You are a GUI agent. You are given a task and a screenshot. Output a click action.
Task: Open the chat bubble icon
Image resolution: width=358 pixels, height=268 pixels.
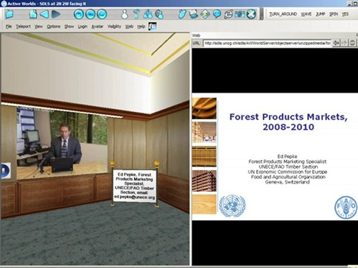click(x=217, y=14)
